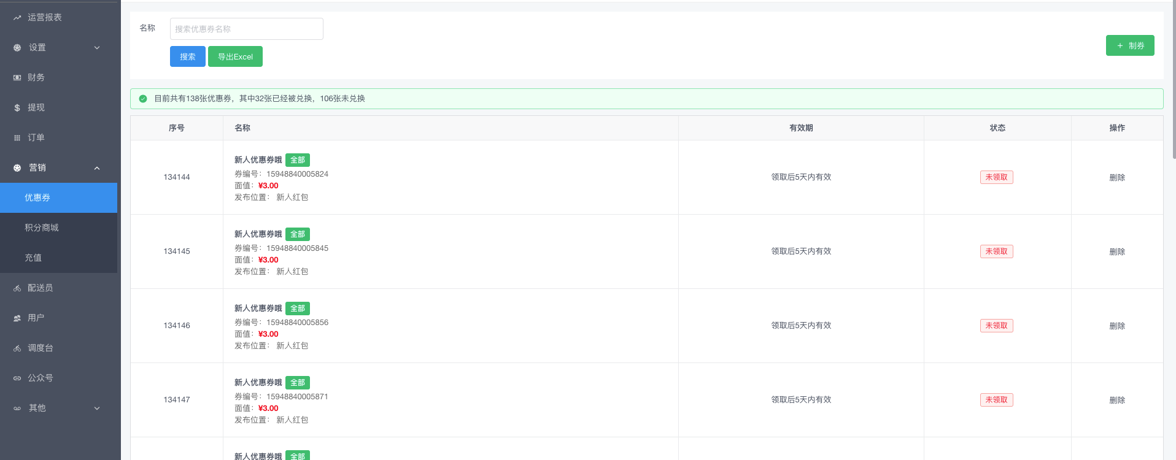
Task: Click coupon number 15948840005871
Action: (297, 397)
